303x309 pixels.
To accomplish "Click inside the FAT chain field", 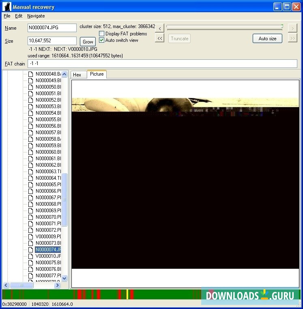I will (162, 64).
